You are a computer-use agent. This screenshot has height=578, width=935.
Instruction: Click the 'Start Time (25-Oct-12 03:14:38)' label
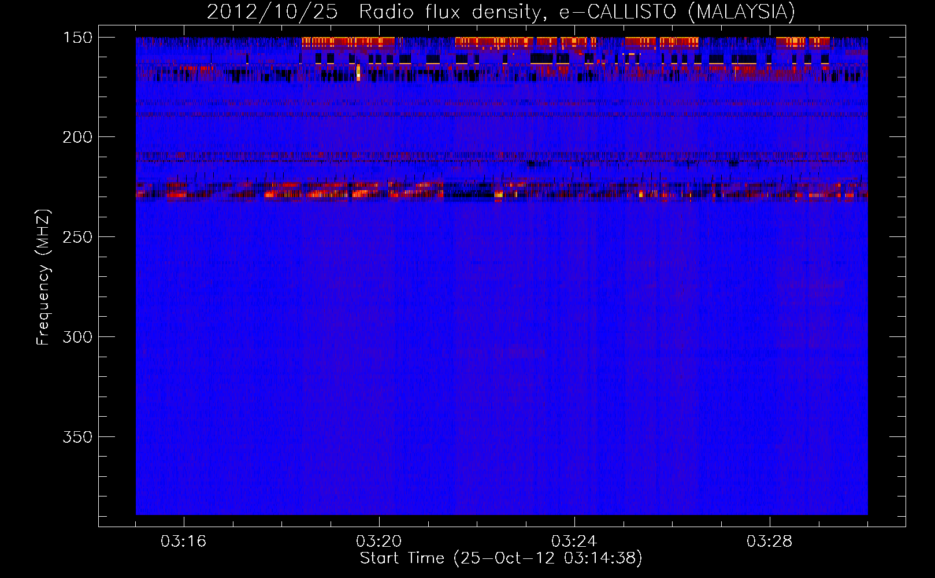point(501,558)
